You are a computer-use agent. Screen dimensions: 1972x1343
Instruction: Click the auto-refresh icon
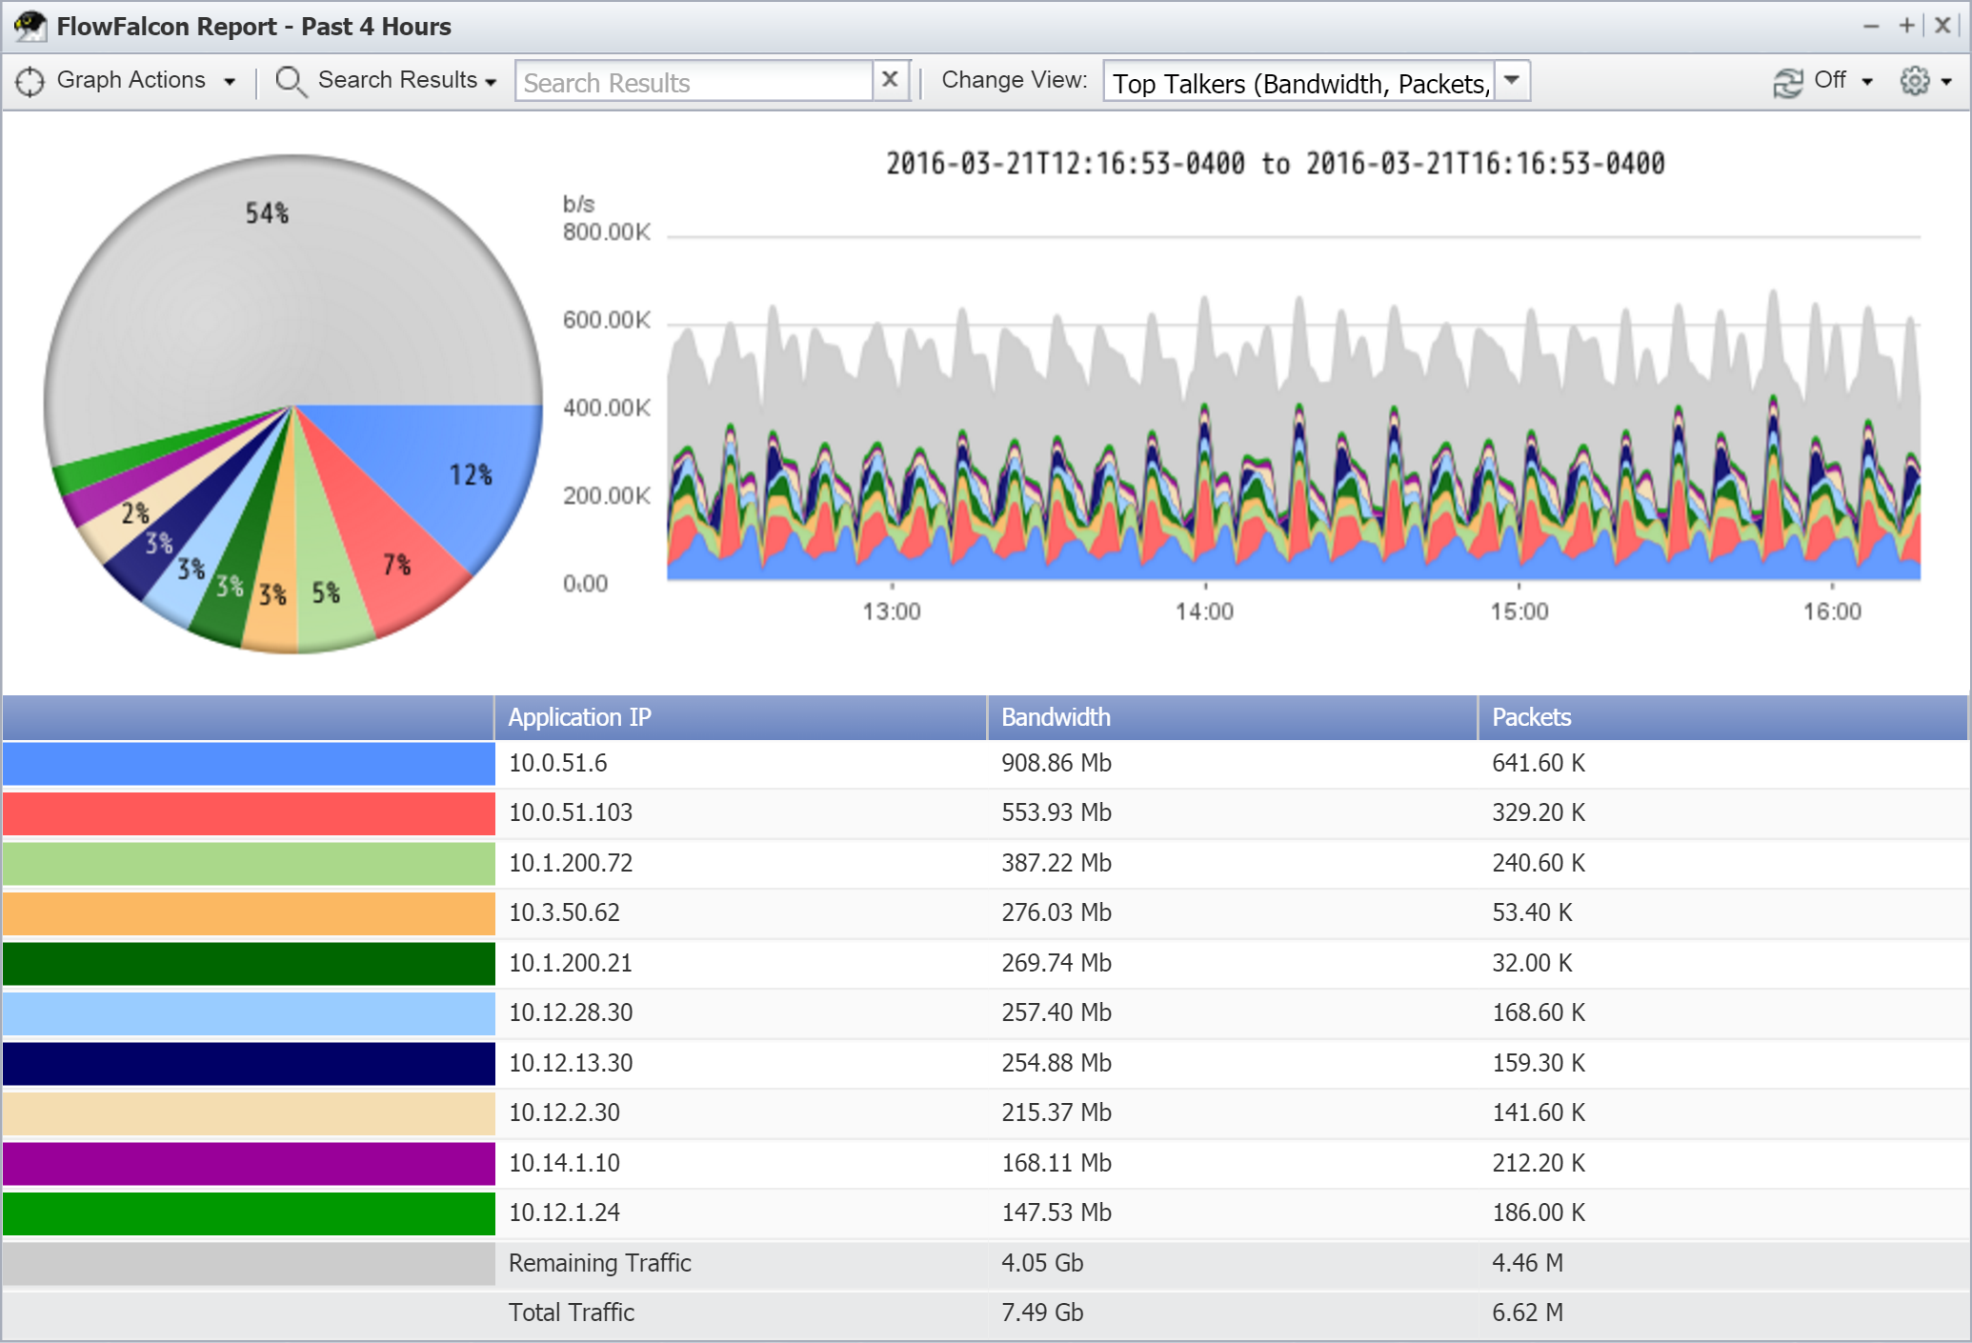[1787, 82]
